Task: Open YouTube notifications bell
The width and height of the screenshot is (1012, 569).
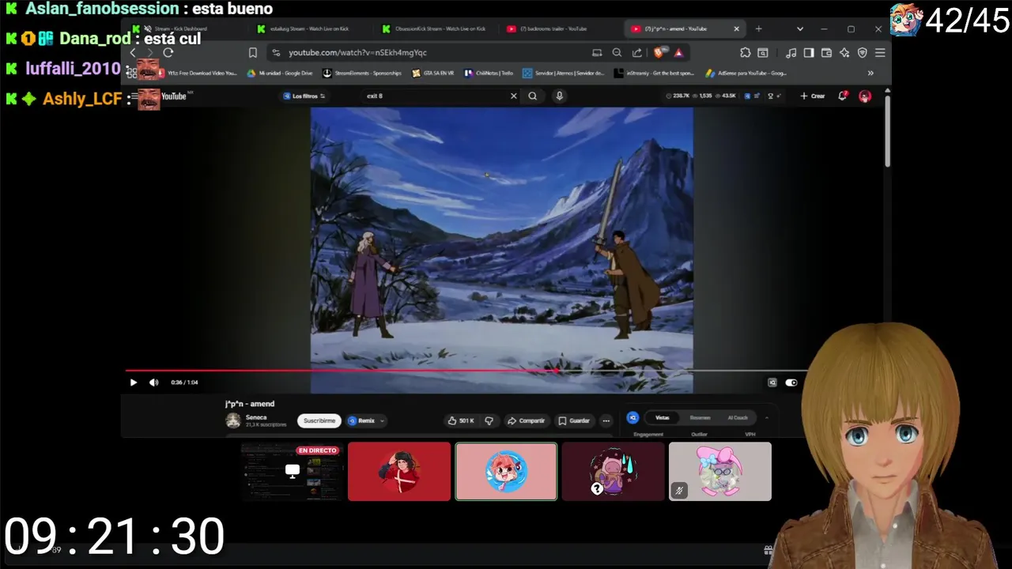Action: click(x=843, y=96)
